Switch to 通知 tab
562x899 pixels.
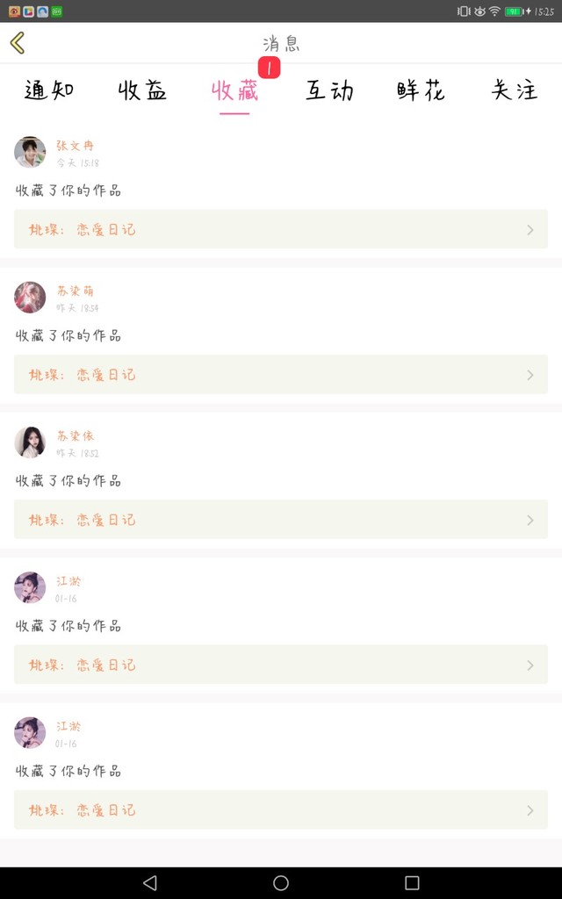(49, 90)
